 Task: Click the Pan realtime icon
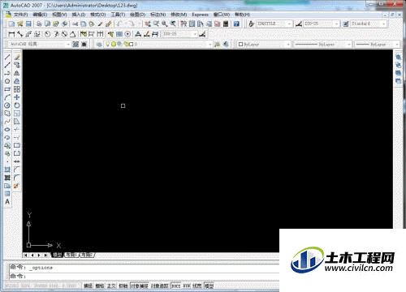pyautogui.click(x=148, y=24)
